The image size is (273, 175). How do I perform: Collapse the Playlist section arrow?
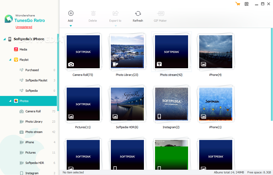(x=10, y=60)
